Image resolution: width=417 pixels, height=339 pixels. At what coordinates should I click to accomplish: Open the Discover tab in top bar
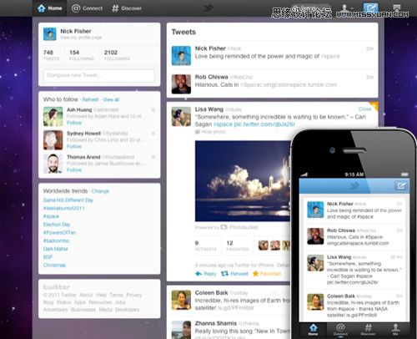point(127,8)
